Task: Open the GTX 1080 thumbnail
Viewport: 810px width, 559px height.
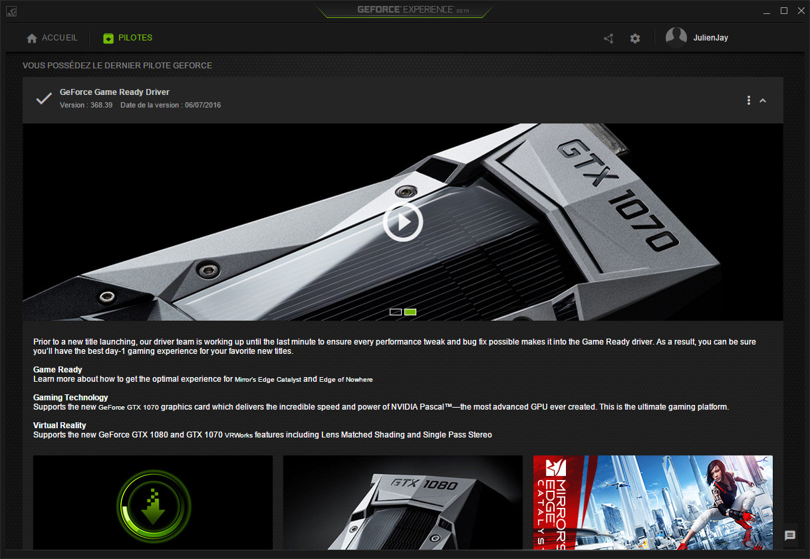Action: (402, 503)
